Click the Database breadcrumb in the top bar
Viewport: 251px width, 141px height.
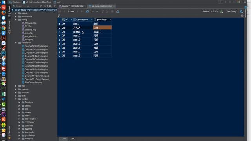pyautogui.click(x=15, y=2)
